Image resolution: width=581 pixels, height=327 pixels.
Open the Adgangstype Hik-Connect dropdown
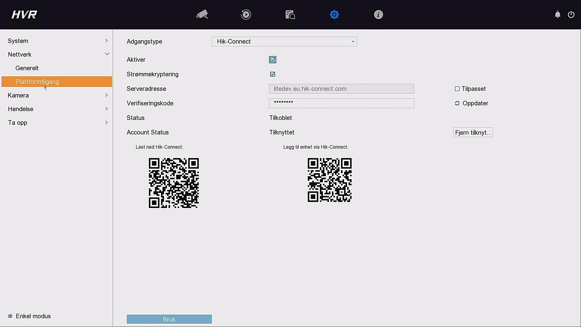pyautogui.click(x=284, y=41)
